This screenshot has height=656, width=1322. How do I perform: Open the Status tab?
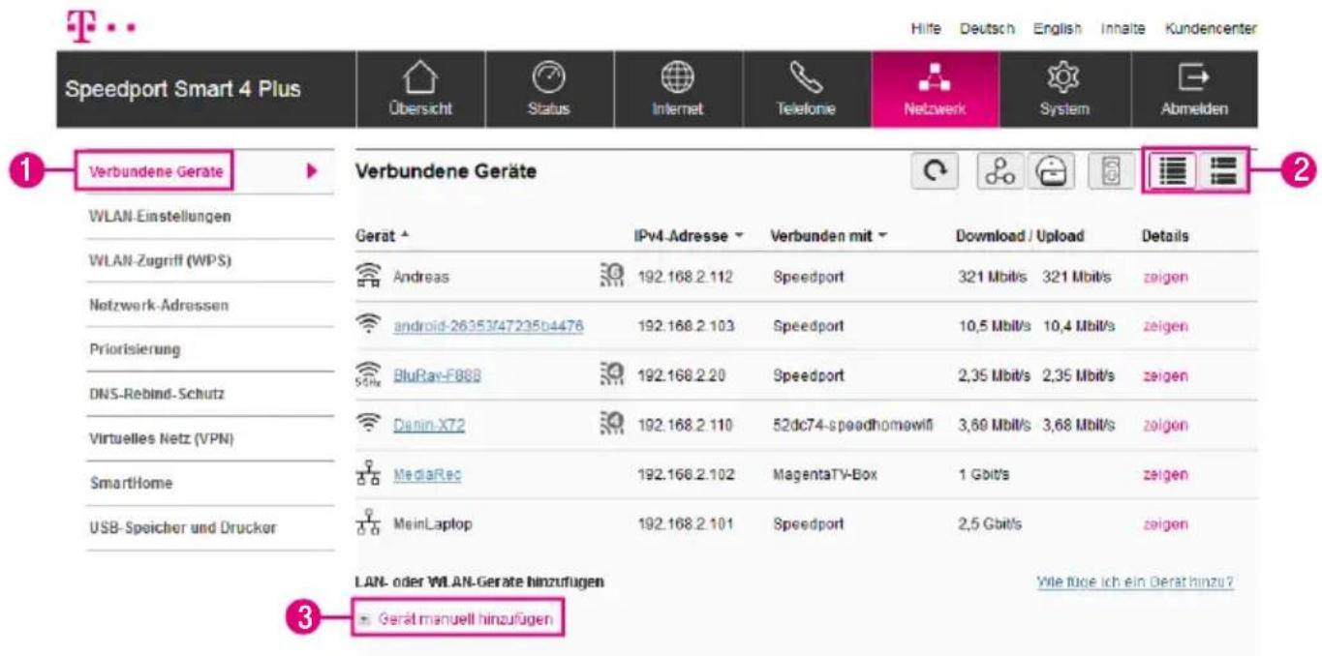[x=549, y=90]
